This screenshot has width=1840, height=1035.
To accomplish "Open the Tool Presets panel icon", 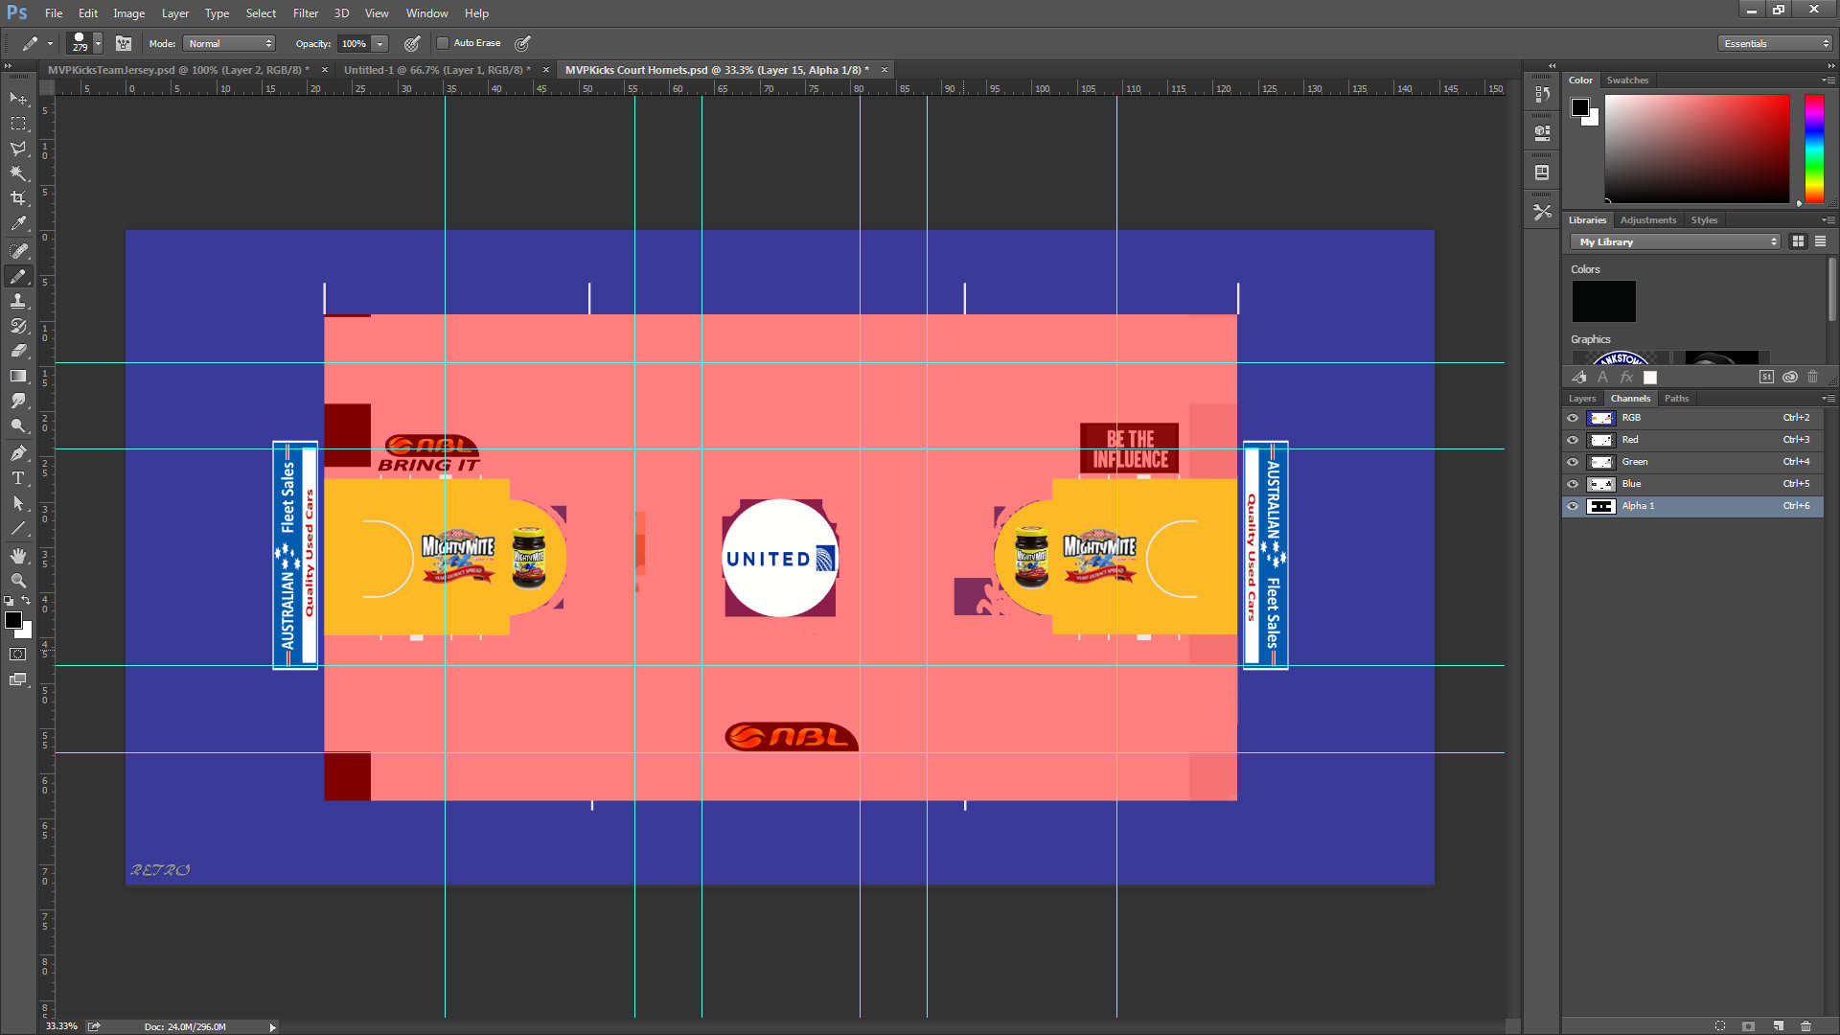I will tap(1542, 213).
